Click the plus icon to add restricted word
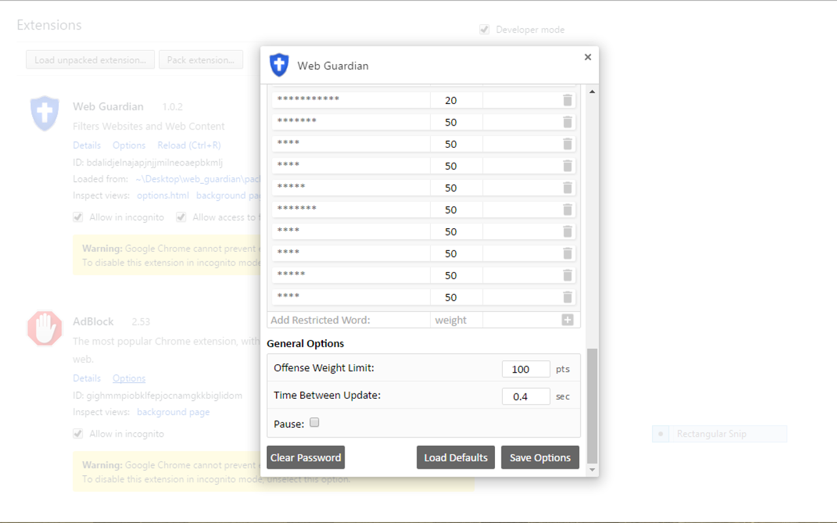The width and height of the screenshot is (837, 523). tap(567, 320)
